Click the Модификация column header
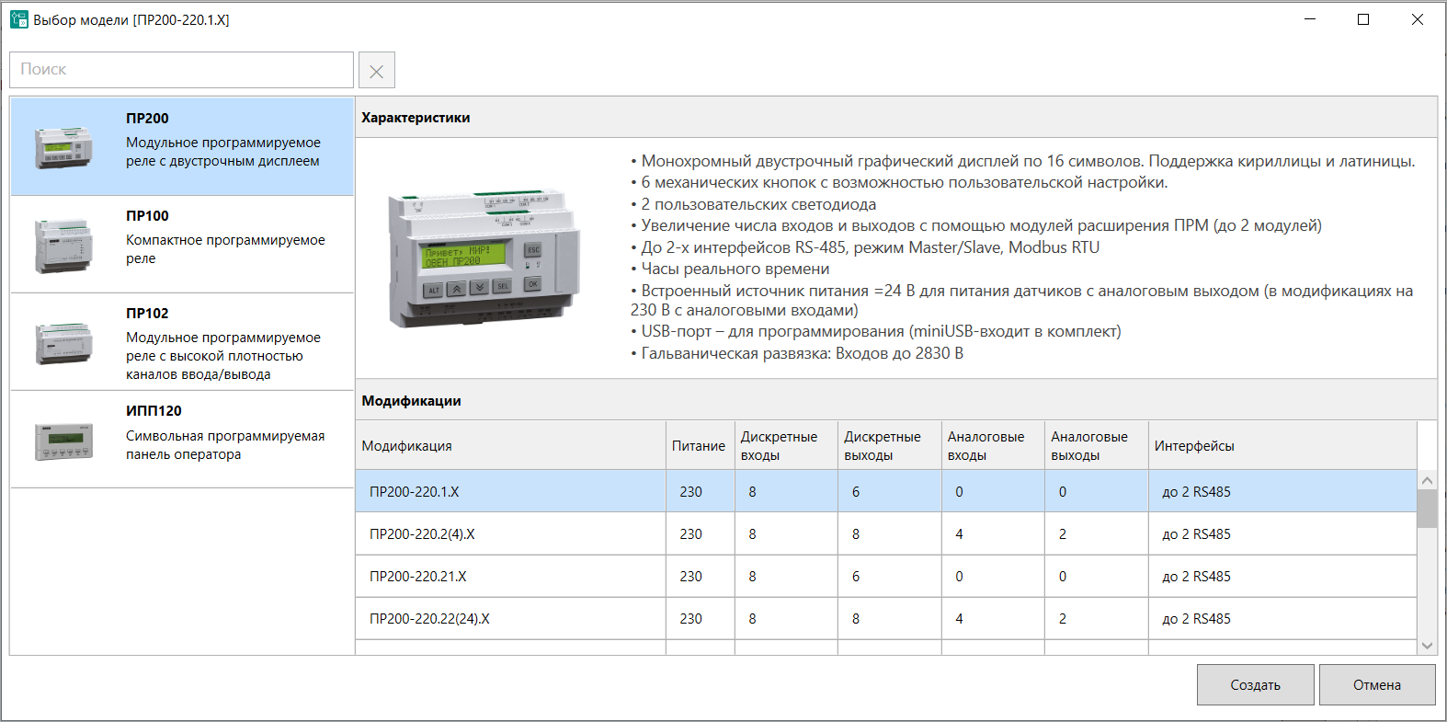Image resolution: width=1447 pixels, height=722 pixels. (x=406, y=446)
